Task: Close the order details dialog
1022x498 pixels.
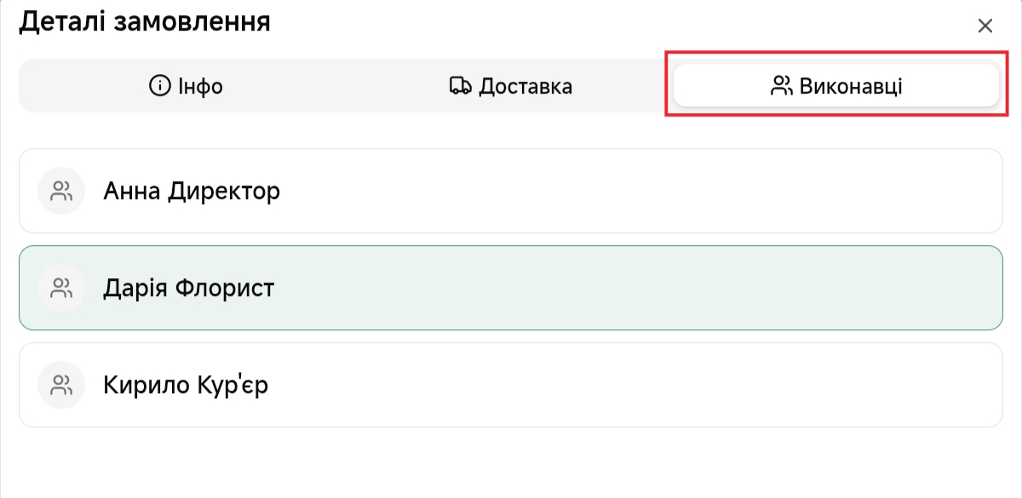Action: (985, 26)
